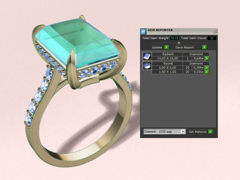Select the '2,00 X 2,00' size cell

click(x=167, y=67)
